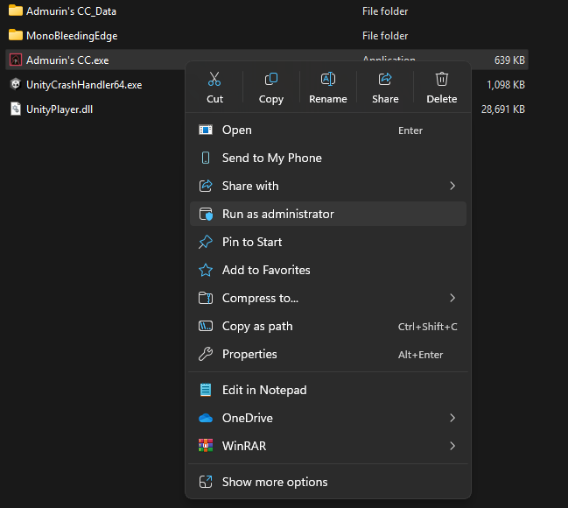568x508 pixels.
Task: Select the MonoBleedingEdge folder
Action: click(72, 36)
